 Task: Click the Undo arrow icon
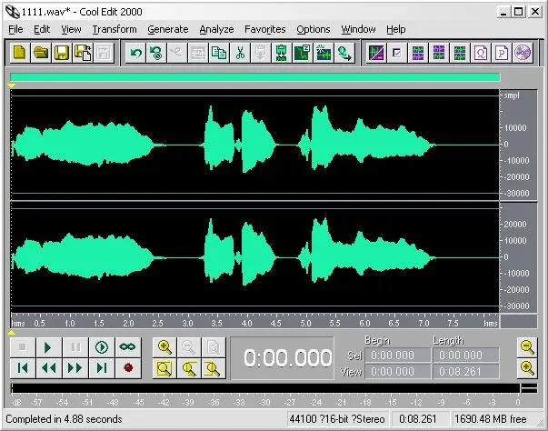click(135, 53)
